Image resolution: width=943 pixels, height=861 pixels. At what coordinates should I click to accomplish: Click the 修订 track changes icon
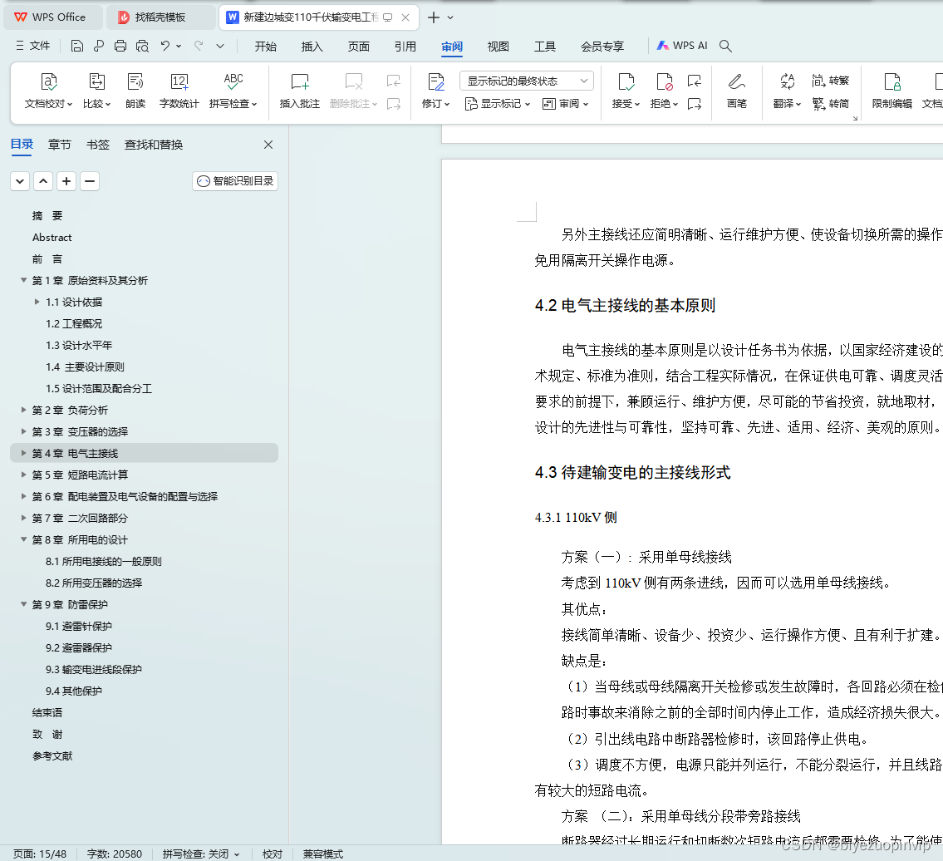point(435,81)
